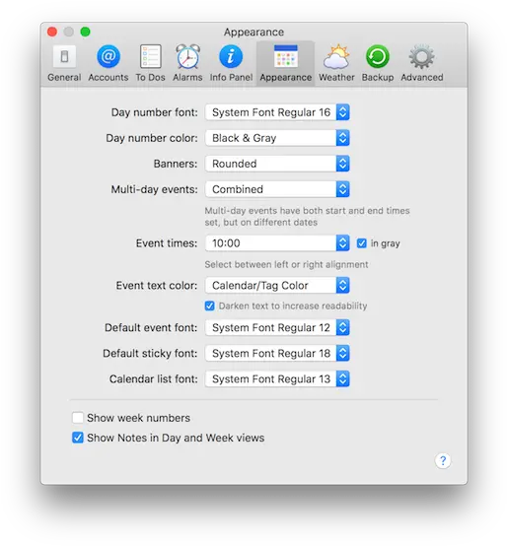Open the Alarms clock icon pane
This screenshot has height=546, width=507.
187,63
